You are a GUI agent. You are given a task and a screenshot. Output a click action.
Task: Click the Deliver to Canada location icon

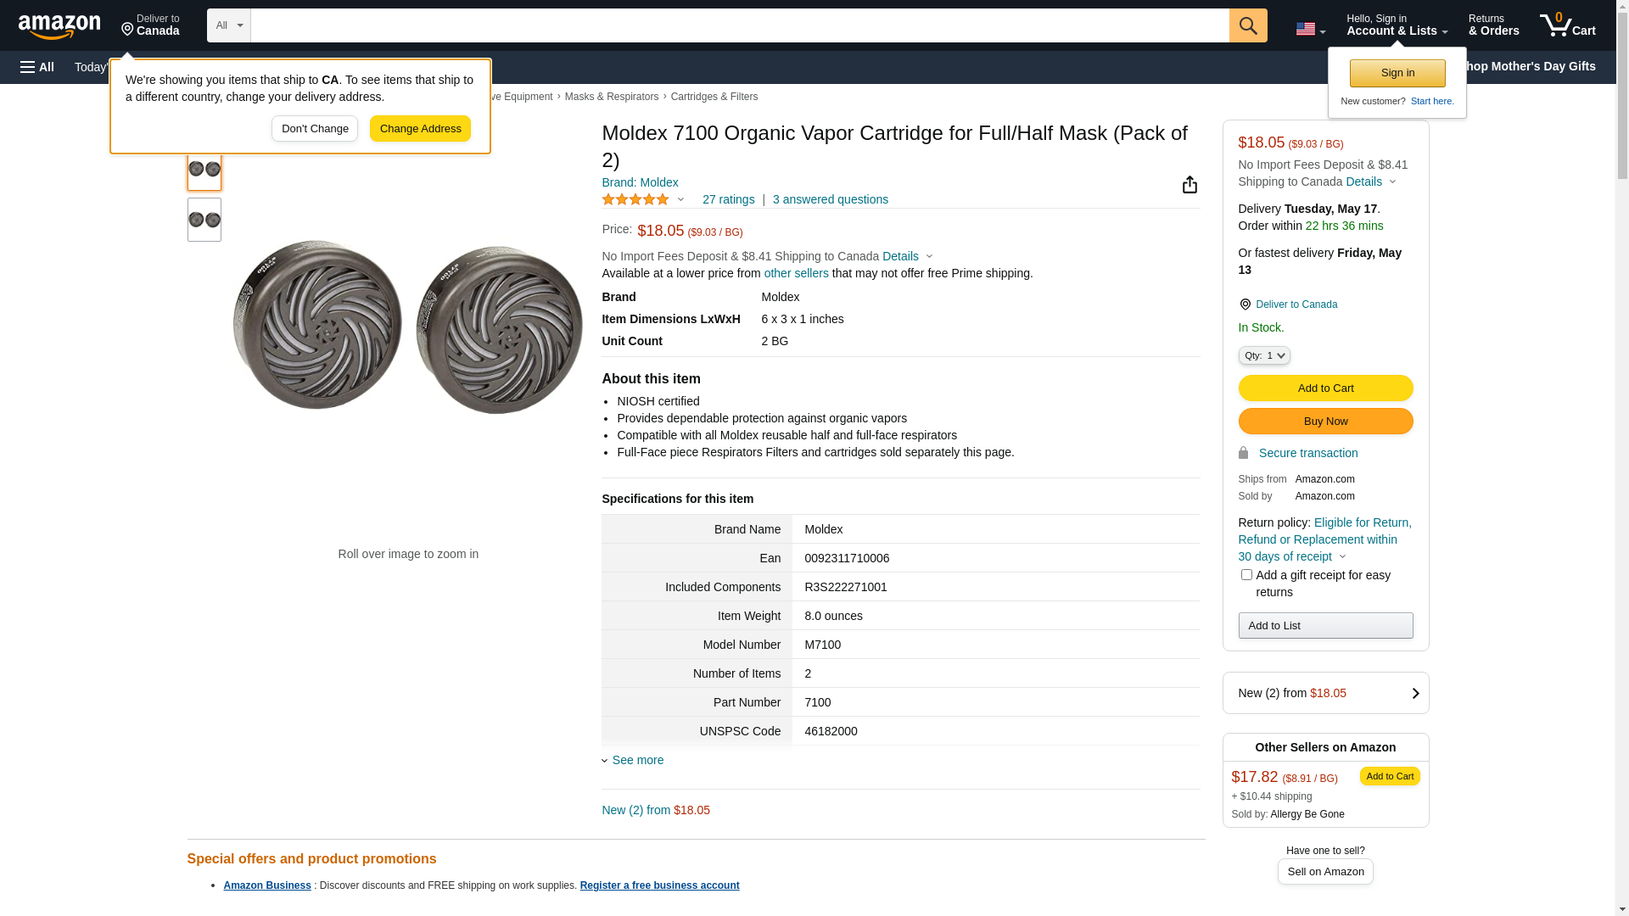pos(1245,304)
